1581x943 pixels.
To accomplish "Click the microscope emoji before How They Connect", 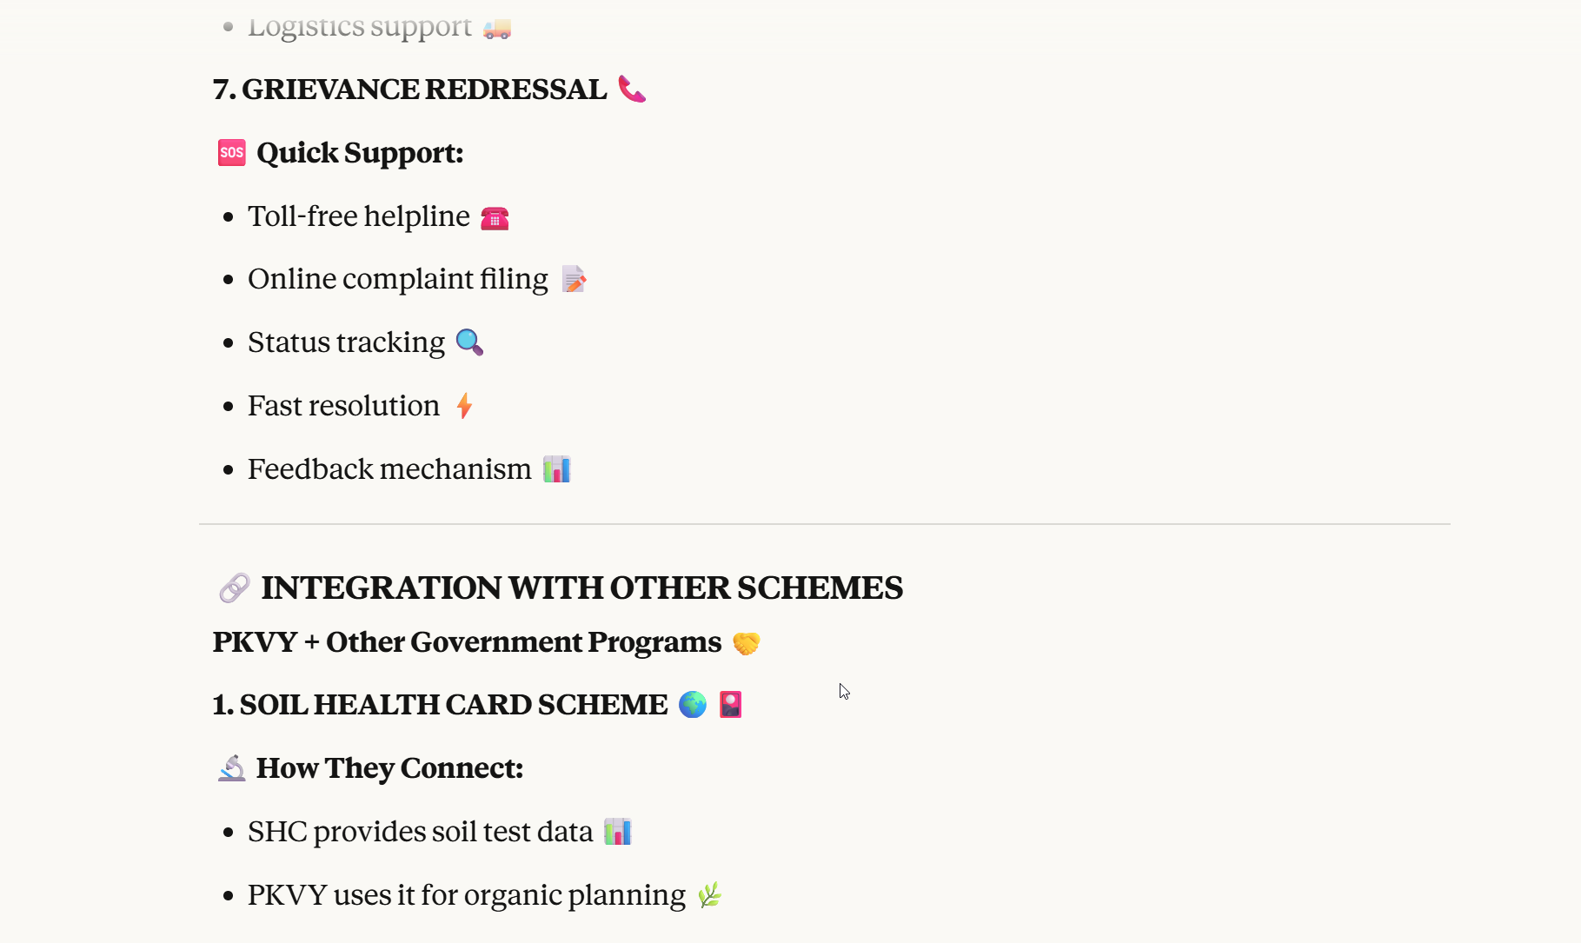I will (231, 768).
